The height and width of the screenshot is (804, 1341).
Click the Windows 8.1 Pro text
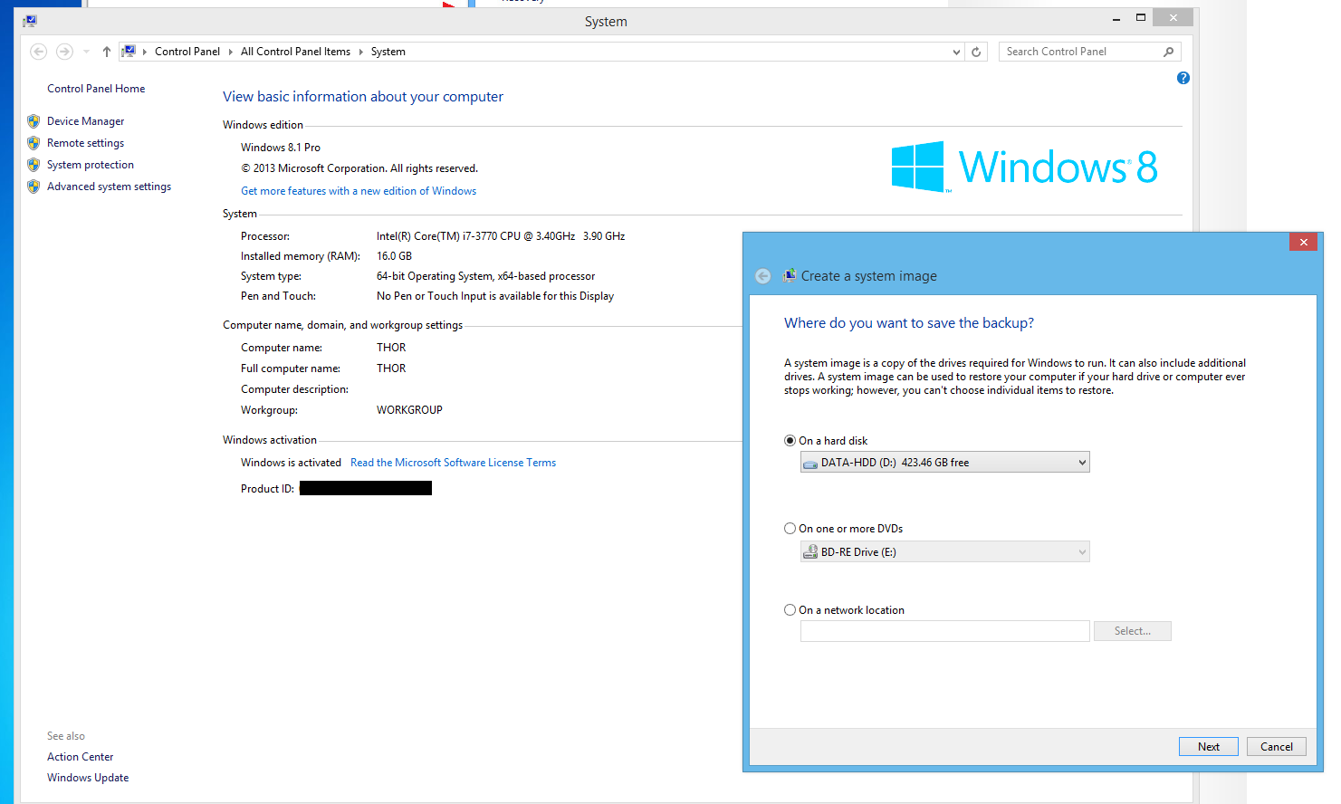[281, 148]
